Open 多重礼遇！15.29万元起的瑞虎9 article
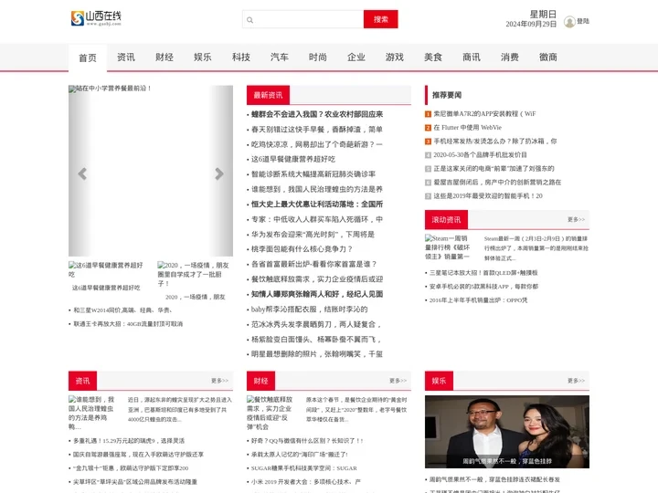 (x=129, y=441)
